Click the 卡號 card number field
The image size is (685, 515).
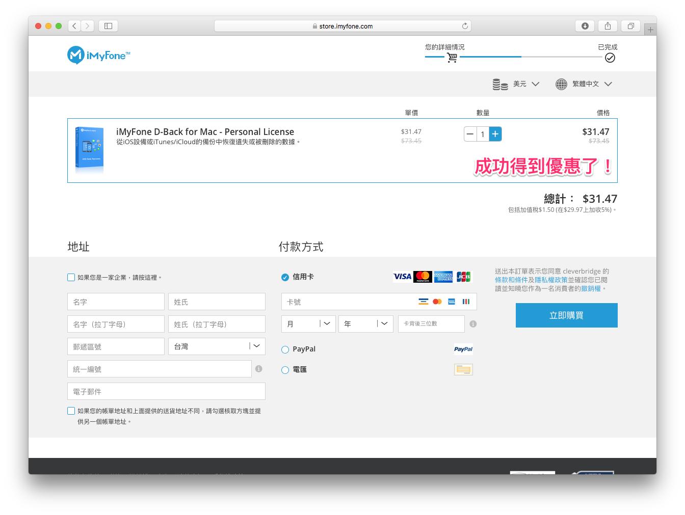click(379, 302)
